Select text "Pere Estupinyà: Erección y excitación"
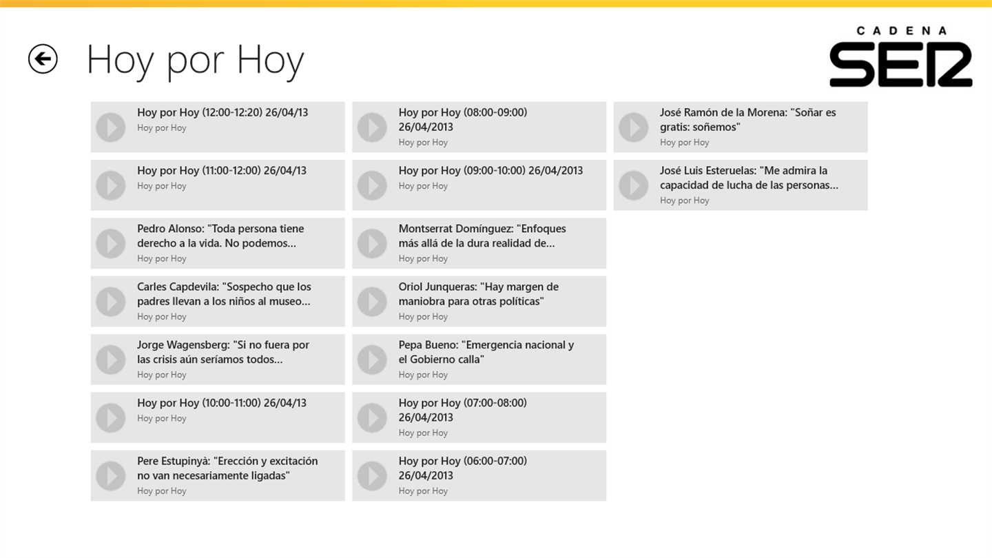Image resolution: width=992 pixels, height=558 pixels. tap(227, 468)
